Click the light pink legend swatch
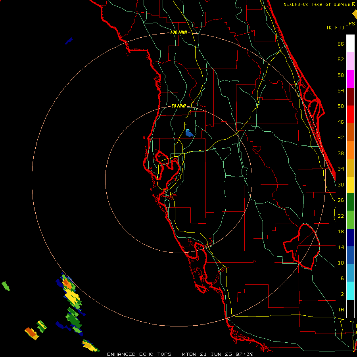 click(x=350, y=61)
